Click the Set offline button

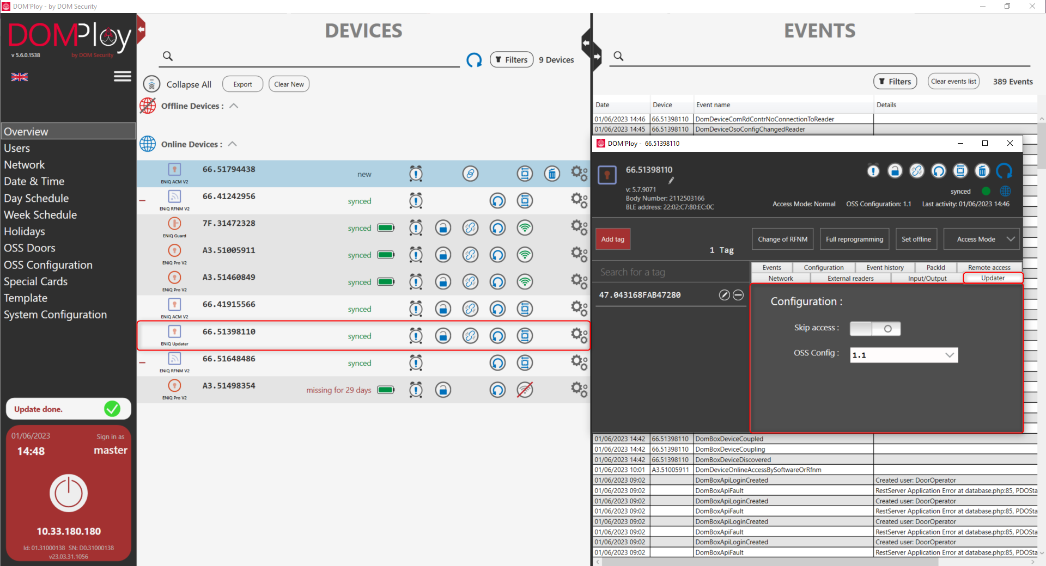[916, 239]
